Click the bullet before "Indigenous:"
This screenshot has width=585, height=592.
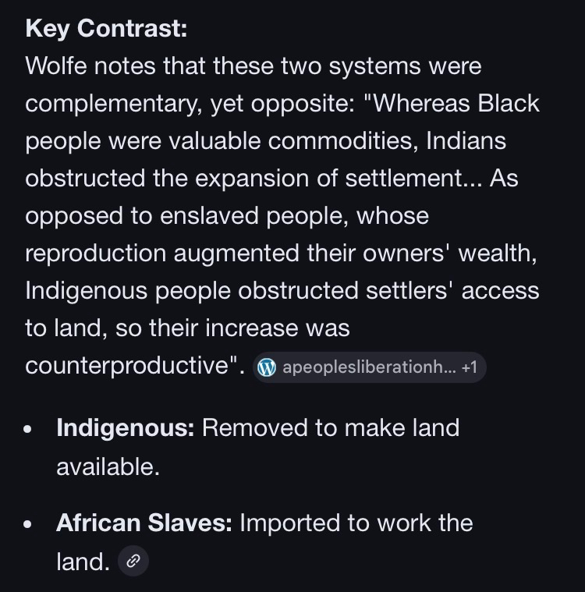29,430
